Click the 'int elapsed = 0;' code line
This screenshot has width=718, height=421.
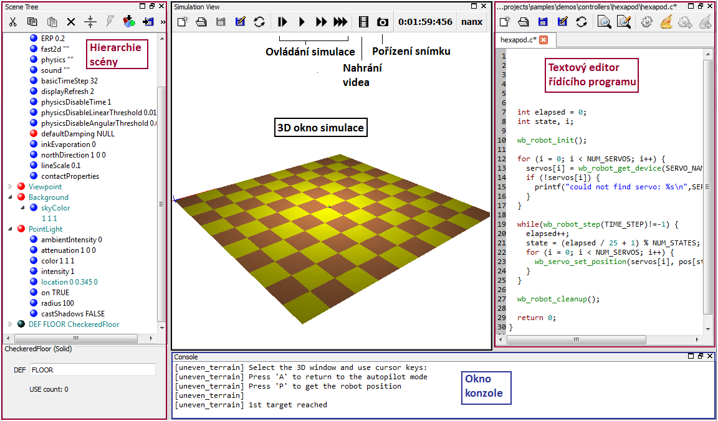pyautogui.click(x=552, y=112)
